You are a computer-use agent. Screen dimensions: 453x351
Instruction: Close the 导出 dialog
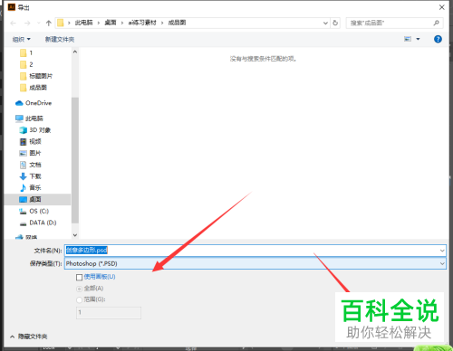[441, 7]
